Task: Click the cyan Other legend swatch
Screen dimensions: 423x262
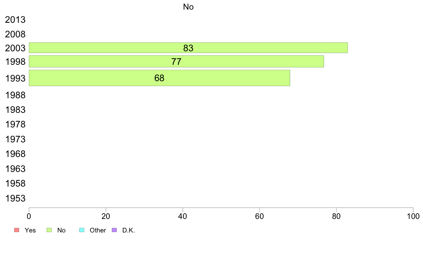Action: click(x=82, y=230)
